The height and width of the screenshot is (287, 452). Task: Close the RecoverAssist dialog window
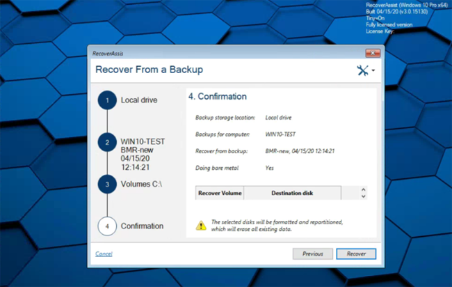(x=373, y=53)
